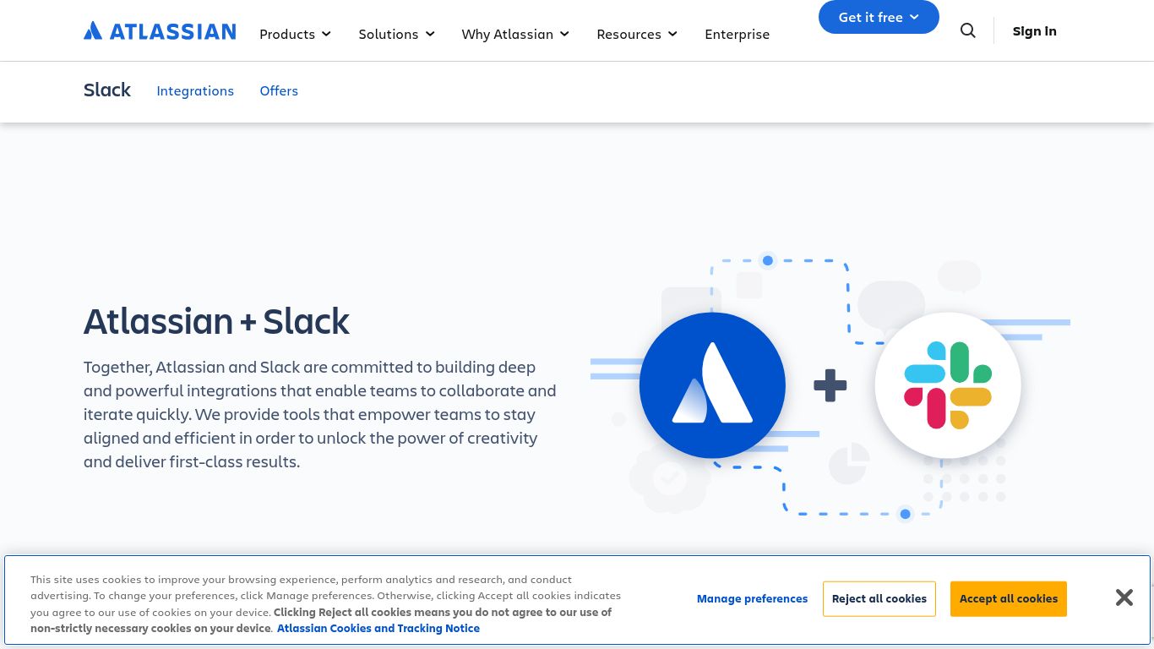The image size is (1154, 649).
Task: Select the Slack page heading tab
Action: [x=107, y=90]
